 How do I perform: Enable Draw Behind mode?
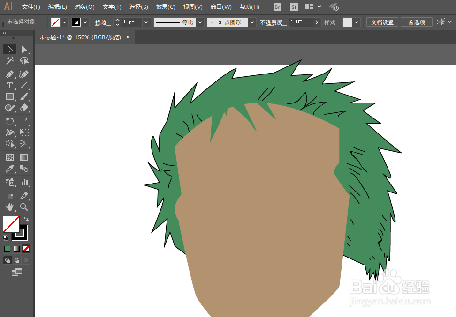coord(16,260)
